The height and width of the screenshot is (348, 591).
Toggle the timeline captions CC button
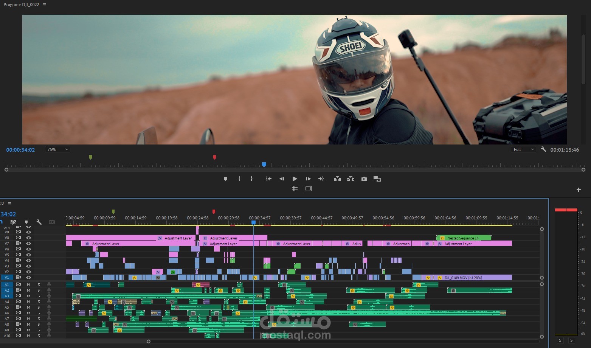(x=52, y=222)
